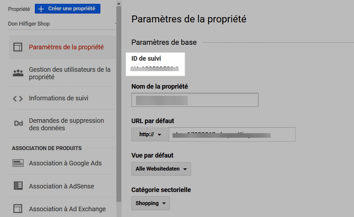
Task: Click the Ad Exchange association icon
Action: click(x=18, y=209)
